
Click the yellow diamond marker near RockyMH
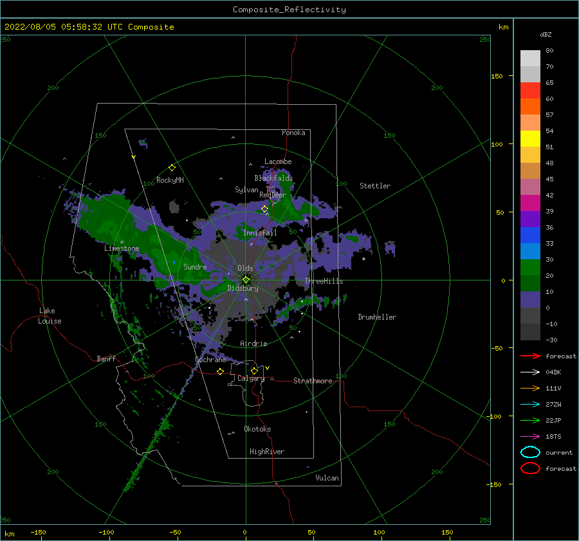click(x=172, y=168)
